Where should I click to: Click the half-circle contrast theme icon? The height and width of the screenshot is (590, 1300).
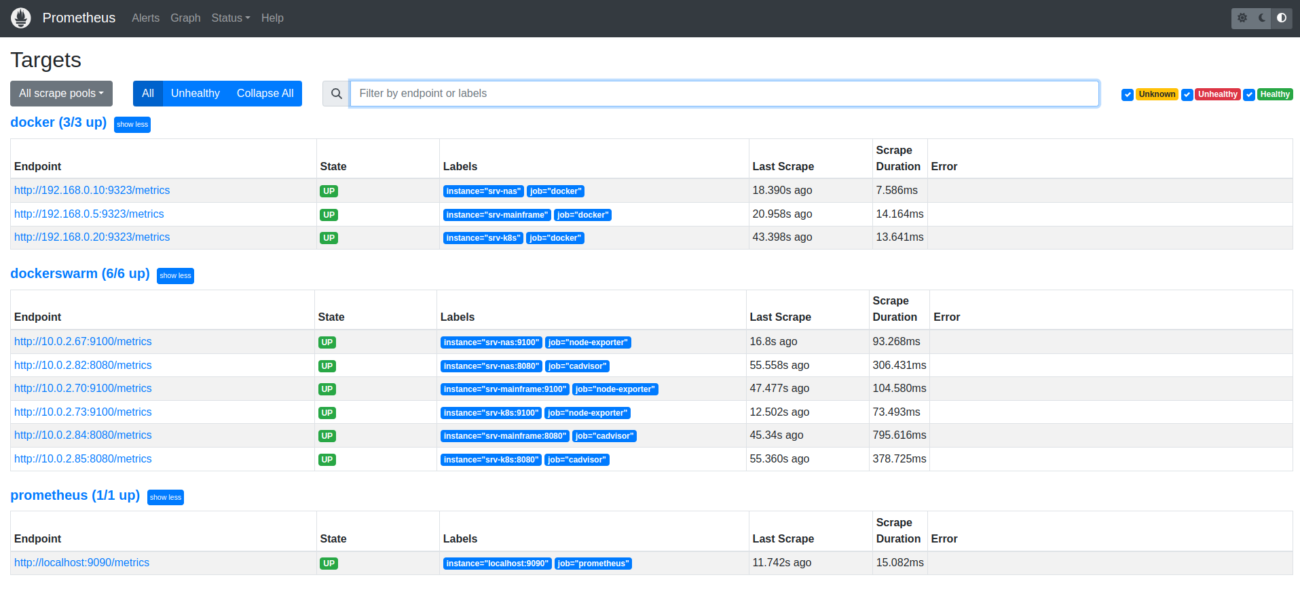pyautogui.click(x=1282, y=18)
